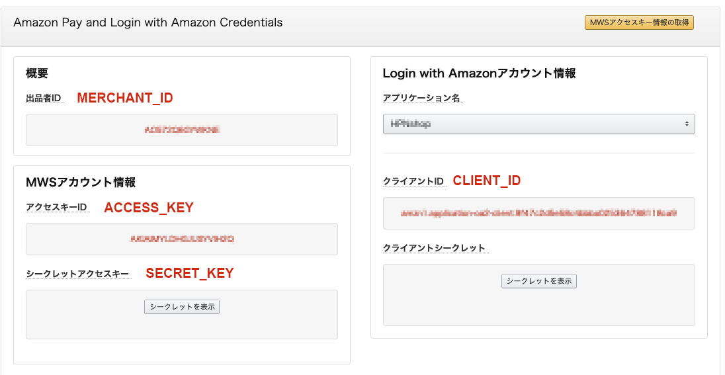Click the アプリケーション名 label

[x=421, y=98]
